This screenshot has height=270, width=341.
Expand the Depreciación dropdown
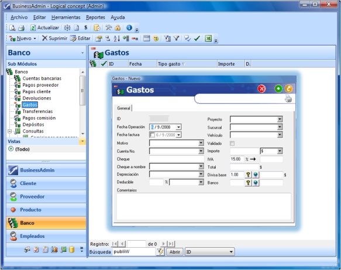pyautogui.click(x=201, y=174)
